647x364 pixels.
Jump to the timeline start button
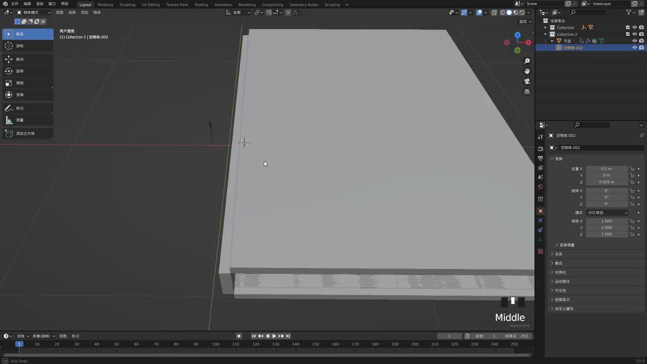pos(254,336)
